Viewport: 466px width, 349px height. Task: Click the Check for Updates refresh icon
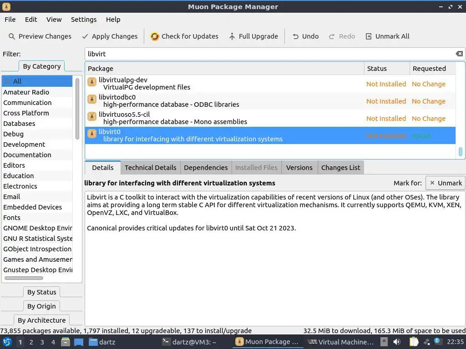coord(155,36)
